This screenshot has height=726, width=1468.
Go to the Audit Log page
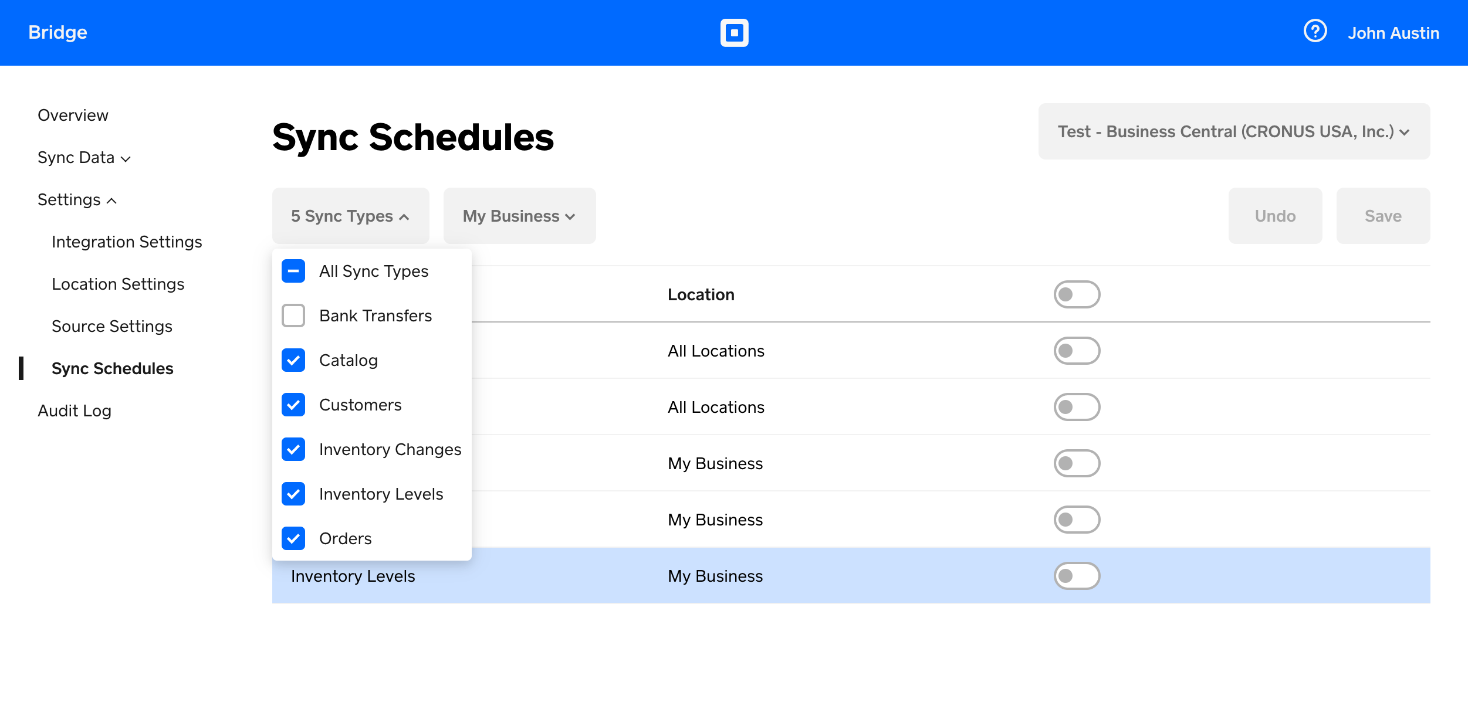click(75, 411)
